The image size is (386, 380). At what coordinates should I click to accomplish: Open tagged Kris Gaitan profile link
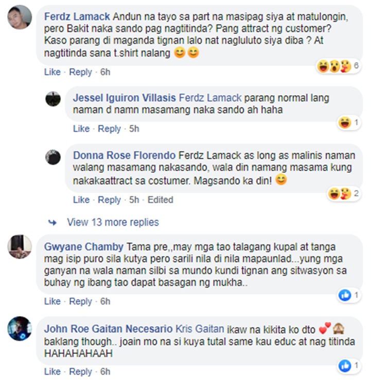(200, 329)
